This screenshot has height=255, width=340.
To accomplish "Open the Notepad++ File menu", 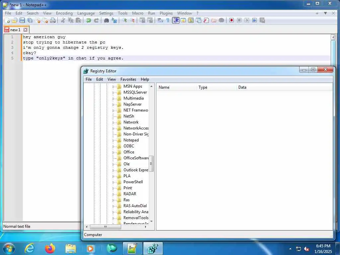I will click(8, 13).
